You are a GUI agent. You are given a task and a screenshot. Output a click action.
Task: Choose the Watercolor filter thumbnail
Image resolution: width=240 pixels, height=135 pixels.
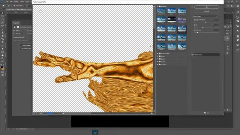click(182, 47)
